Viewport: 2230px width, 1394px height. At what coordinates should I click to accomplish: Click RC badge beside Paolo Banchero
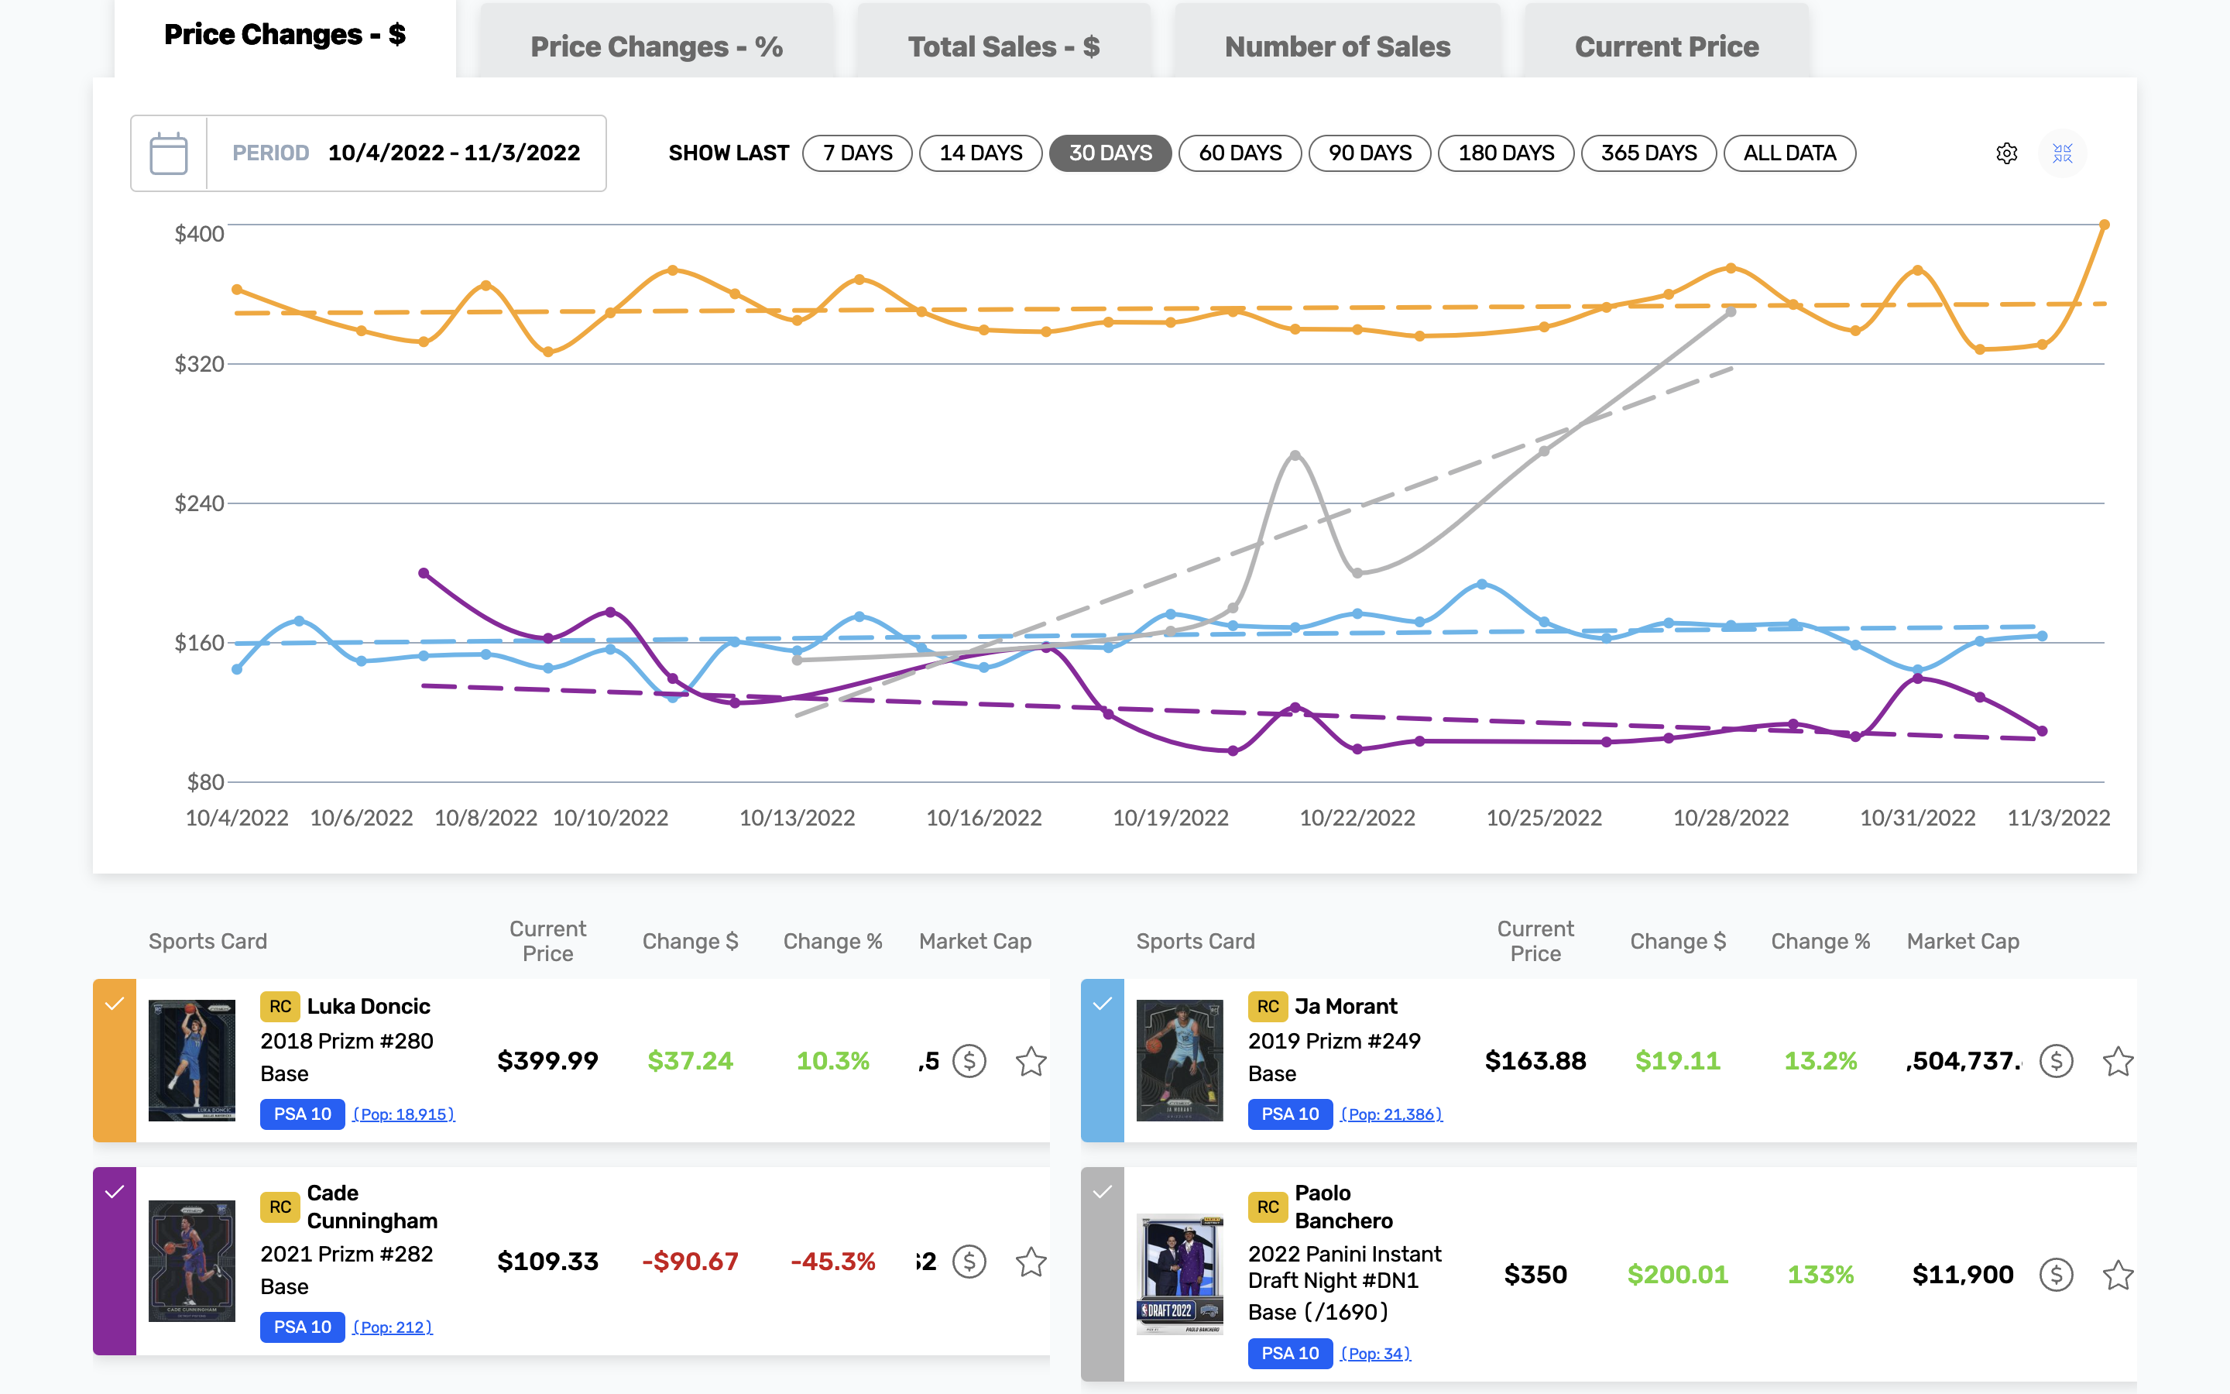tap(1268, 1207)
